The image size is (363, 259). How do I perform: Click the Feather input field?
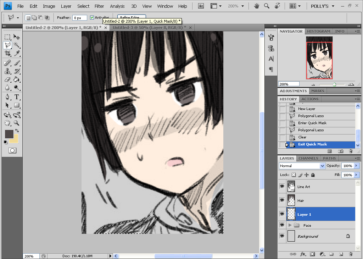tap(80, 18)
